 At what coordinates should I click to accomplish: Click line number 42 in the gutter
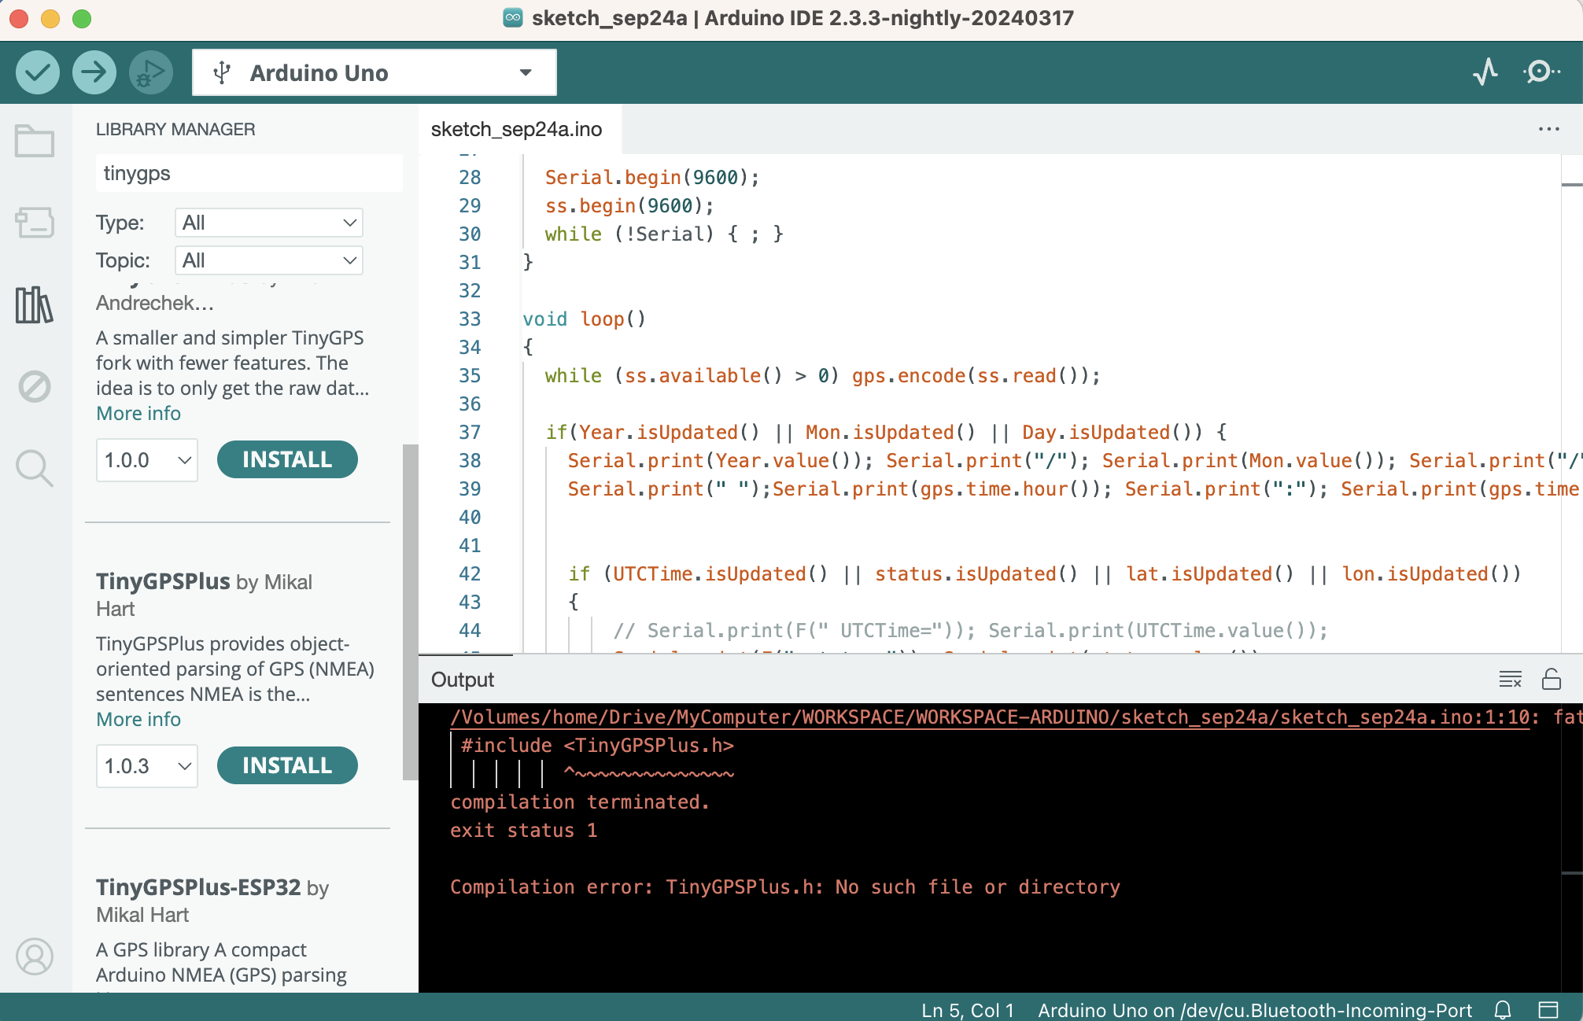pyautogui.click(x=470, y=573)
